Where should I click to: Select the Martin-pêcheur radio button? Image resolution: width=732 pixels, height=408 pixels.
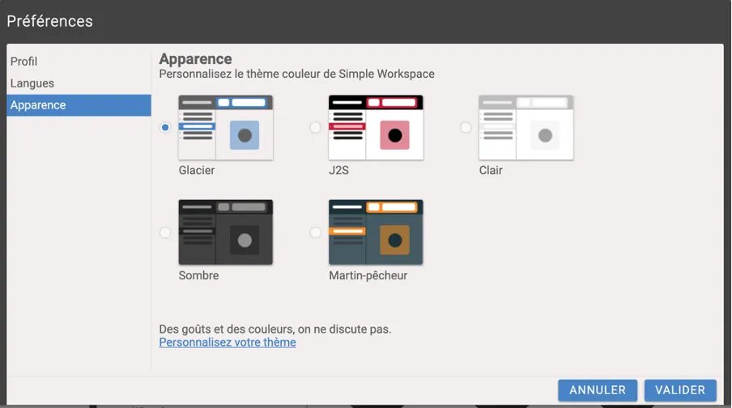click(x=315, y=232)
